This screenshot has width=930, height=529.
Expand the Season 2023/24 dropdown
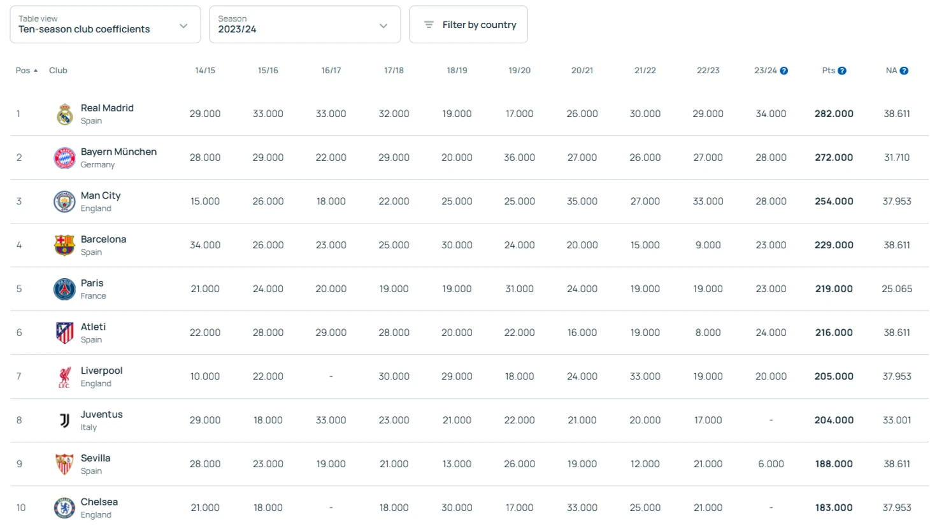tap(304, 25)
